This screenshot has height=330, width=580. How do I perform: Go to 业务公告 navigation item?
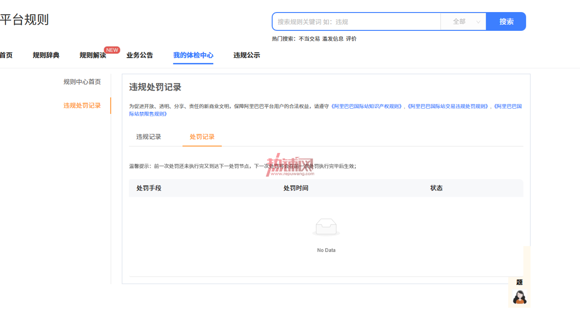point(139,55)
